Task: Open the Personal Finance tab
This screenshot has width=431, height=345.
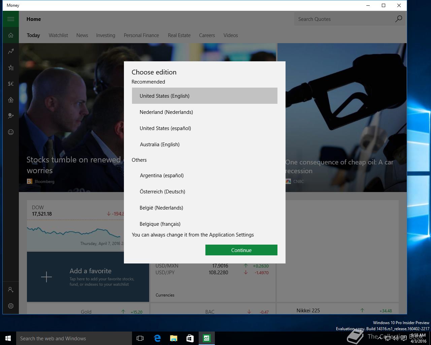Action: pos(141,35)
